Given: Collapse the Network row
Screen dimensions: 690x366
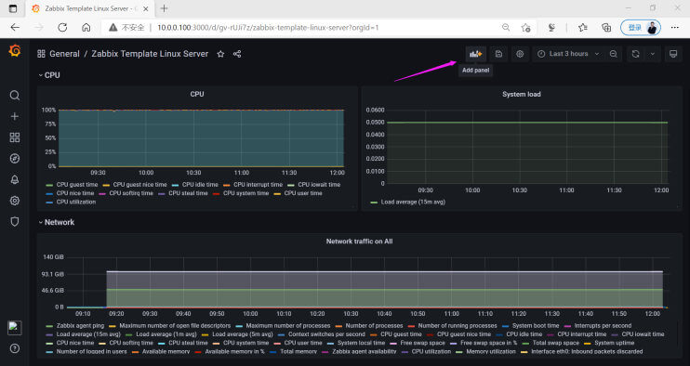Looking at the screenshot, I should point(57,222).
